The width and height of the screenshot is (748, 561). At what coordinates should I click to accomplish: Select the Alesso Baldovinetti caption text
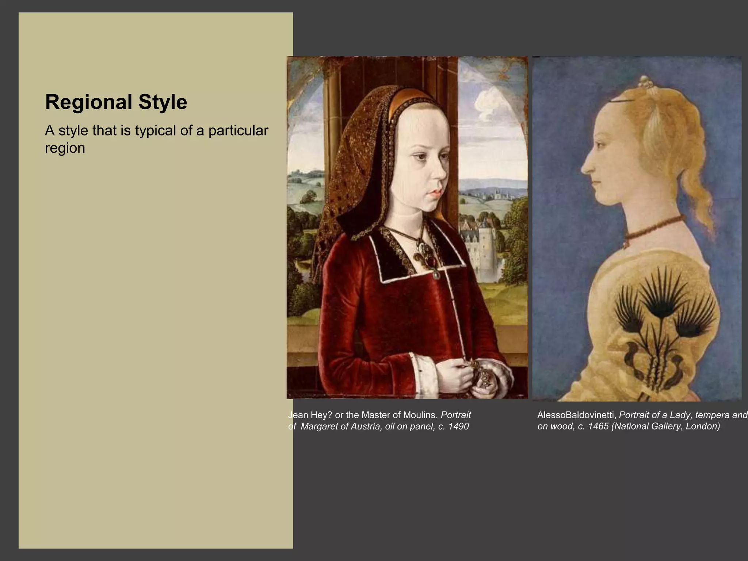tap(642, 420)
